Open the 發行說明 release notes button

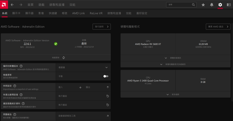click(102, 27)
